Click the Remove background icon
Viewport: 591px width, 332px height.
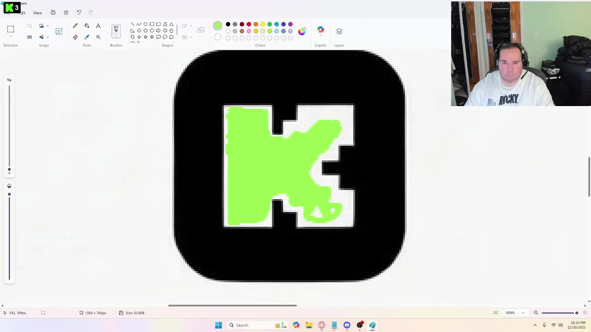pos(30,37)
